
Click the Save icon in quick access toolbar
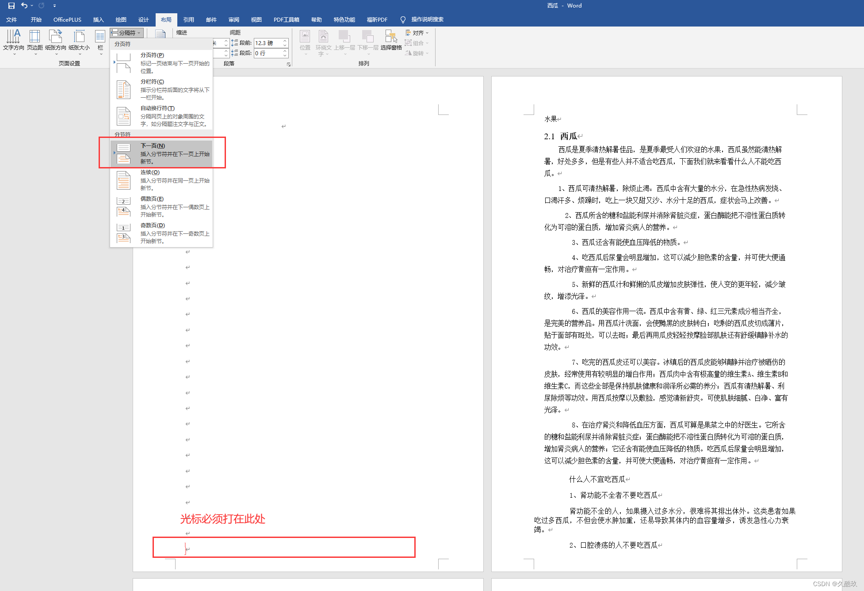pos(11,6)
